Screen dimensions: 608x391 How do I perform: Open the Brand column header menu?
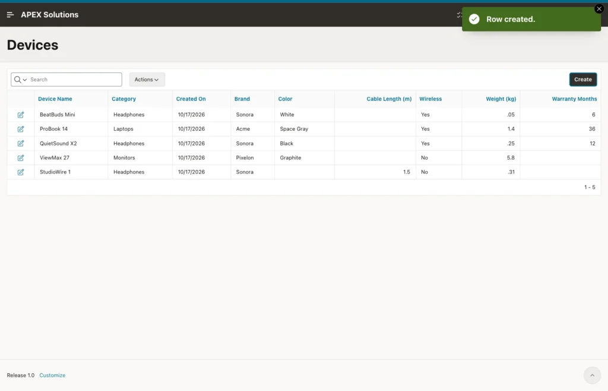(x=242, y=99)
